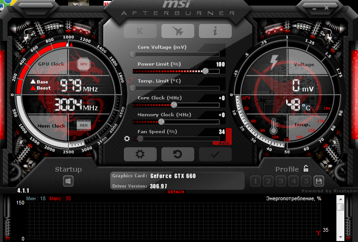Click the Энергопотребление, % graph title
This screenshot has width=358, height=242.
[294, 199]
